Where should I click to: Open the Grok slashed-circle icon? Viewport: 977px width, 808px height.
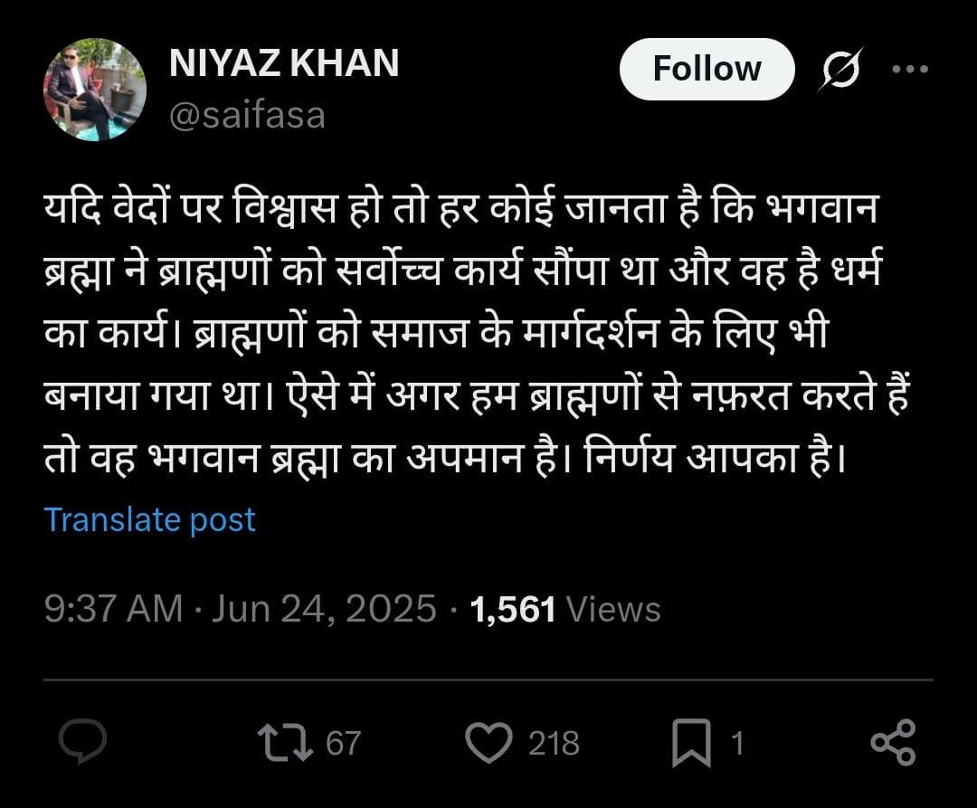(840, 70)
